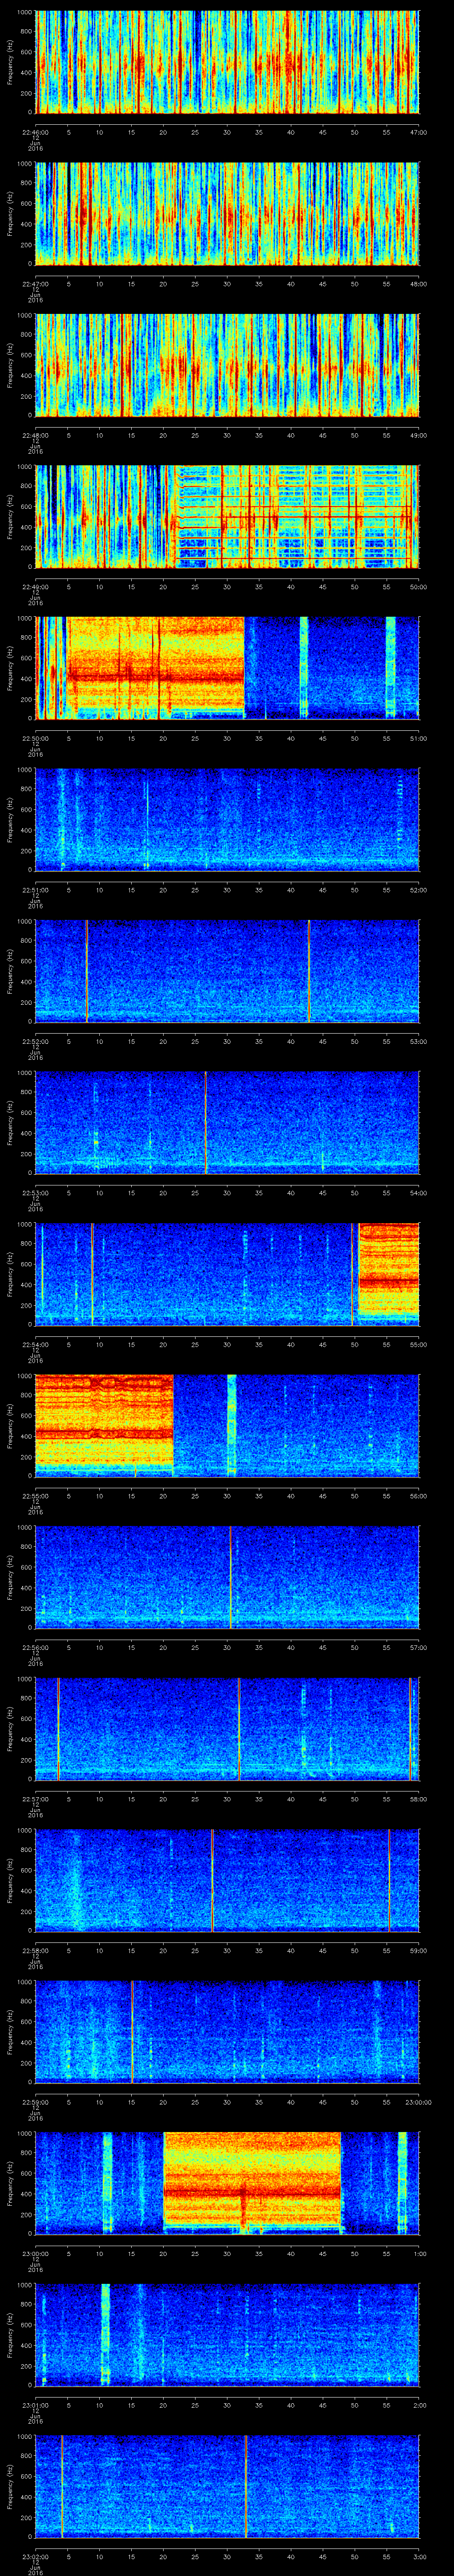Click the 22:54:00 start time label
Screen dimensions: 454x2576
pos(35,1344)
